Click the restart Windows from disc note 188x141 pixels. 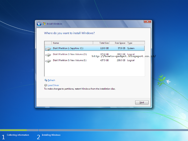(x=80, y=89)
